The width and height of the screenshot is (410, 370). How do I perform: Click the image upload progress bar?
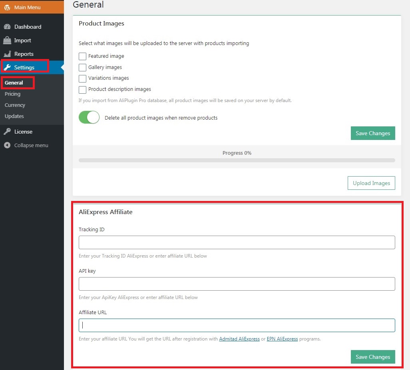pos(237,160)
